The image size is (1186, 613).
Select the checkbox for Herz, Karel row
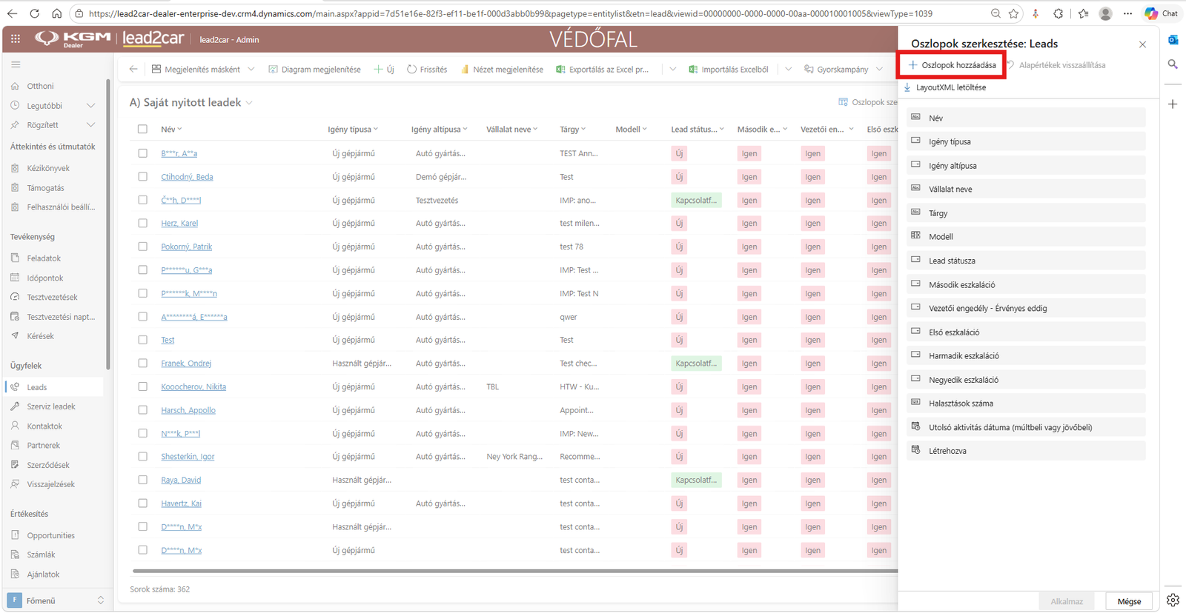pyautogui.click(x=142, y=223)
